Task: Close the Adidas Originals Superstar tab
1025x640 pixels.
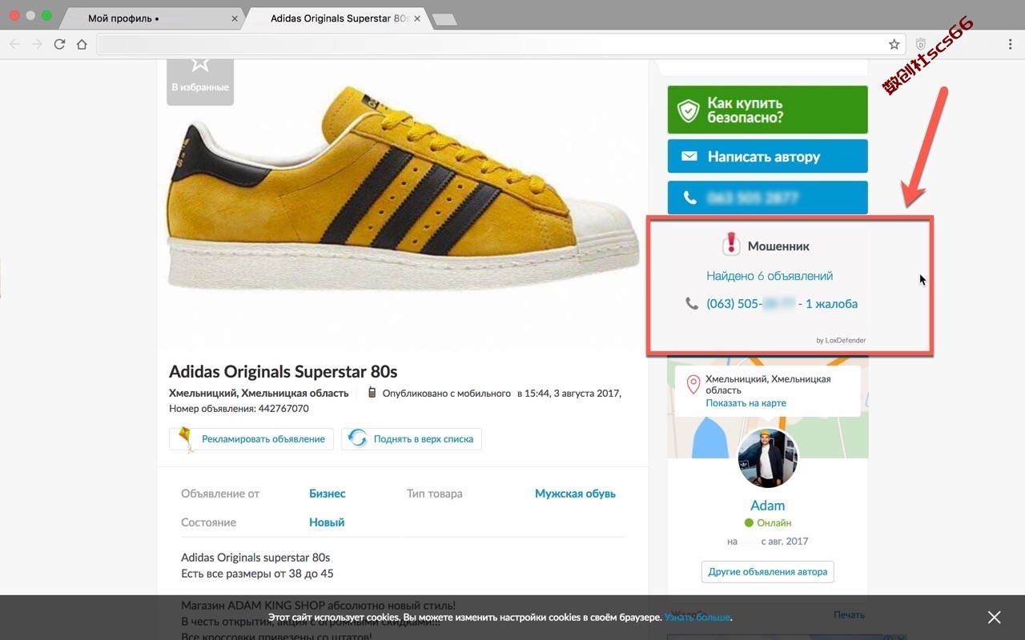Action: tap(417, 18)
